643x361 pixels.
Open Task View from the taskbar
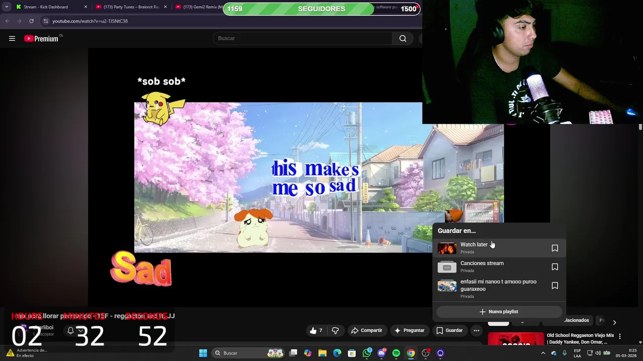(x=293, y=353)
